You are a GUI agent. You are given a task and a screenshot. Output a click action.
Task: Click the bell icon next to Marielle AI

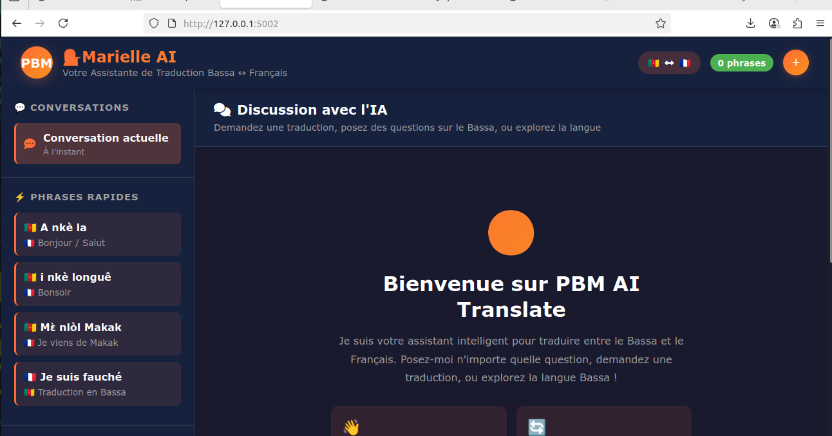click(71, 56)
